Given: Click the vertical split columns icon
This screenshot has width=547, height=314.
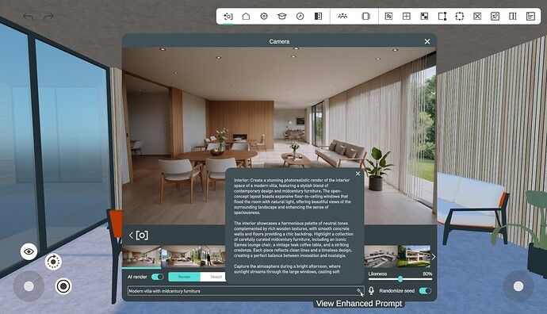Looking at the screenshot, I should point(512,17).
